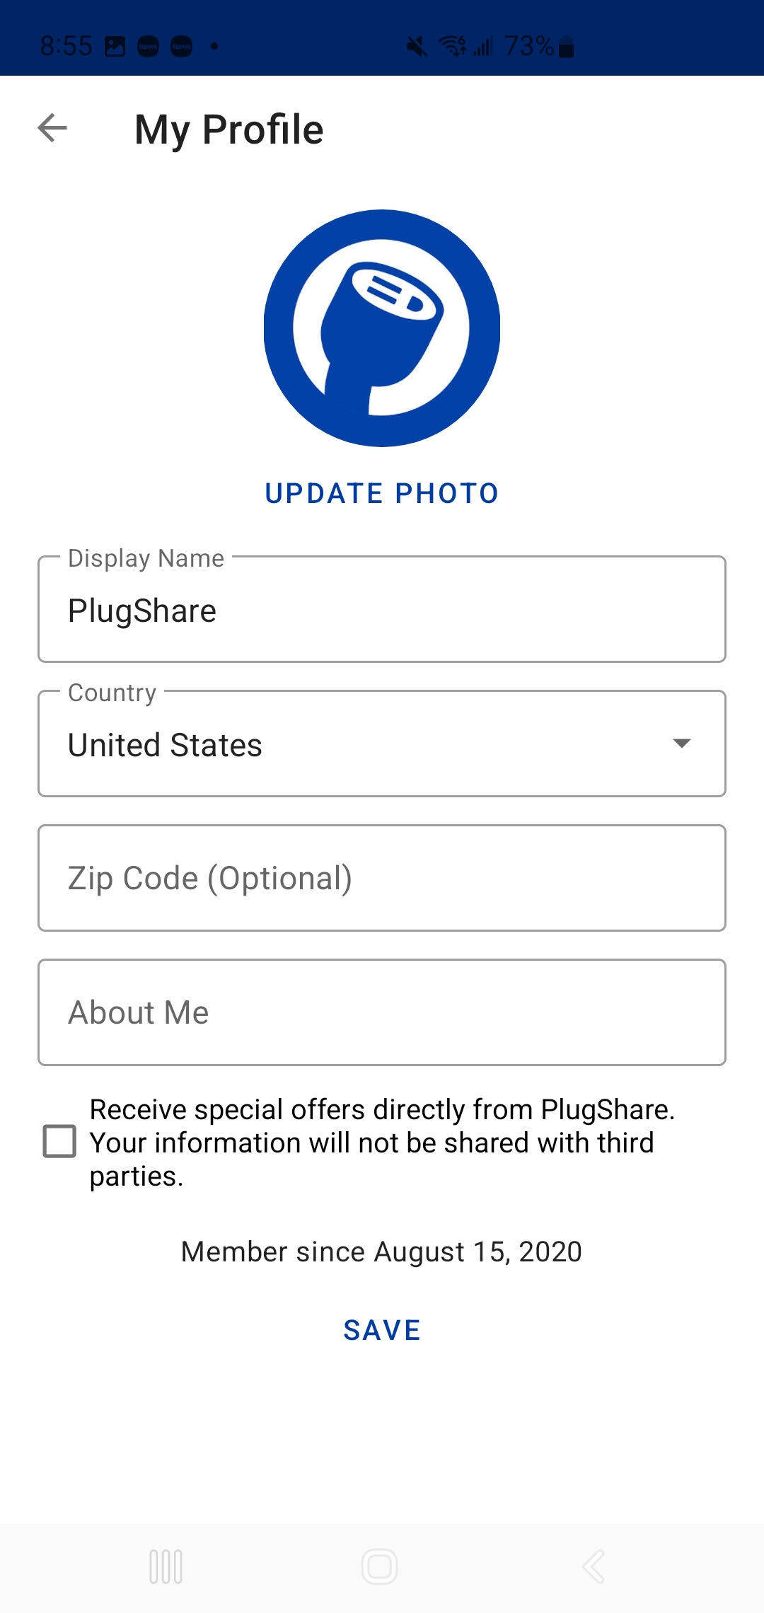Open the Country selector showing United States
Viewport: 764px width, 1613px height.
click(x=354, y=744)
